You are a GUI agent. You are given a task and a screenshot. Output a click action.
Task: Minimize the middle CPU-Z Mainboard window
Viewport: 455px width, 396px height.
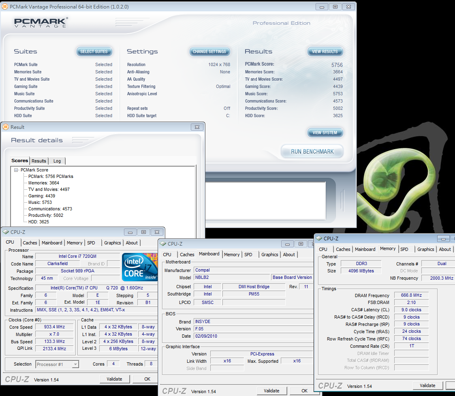click(287, 244)
